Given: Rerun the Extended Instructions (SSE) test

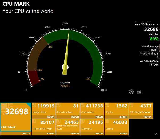Looking at the screenshot, I should coord(75,133).
